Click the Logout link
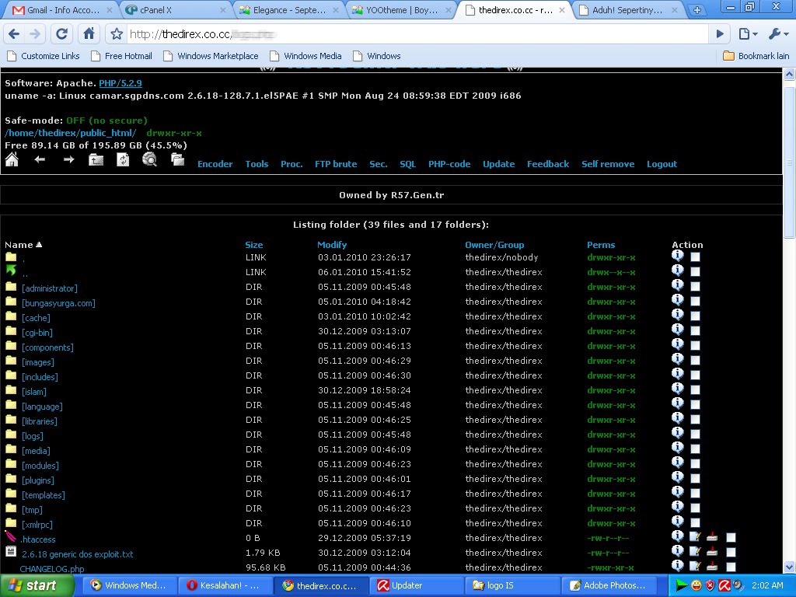The width and height of the screenshot is (796, 597). click(x=662, y=164)
